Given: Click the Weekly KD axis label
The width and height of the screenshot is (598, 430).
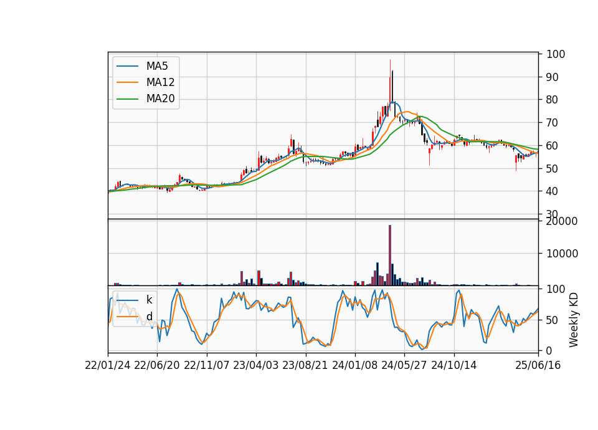Looking at the screenshot, I should coord(574,320).
